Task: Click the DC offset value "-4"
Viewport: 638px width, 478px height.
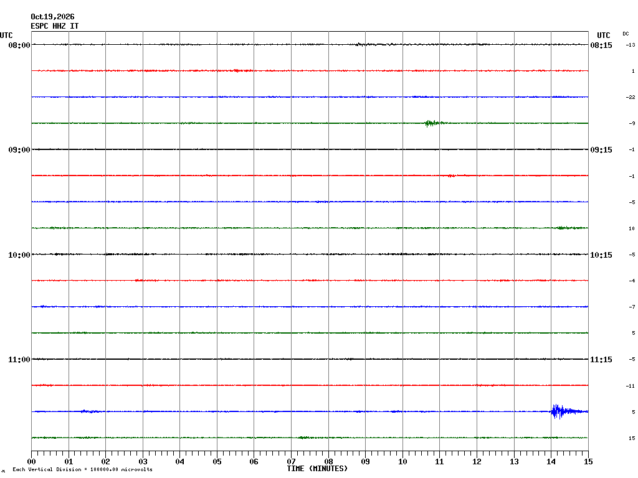Action: coord(632,281)
